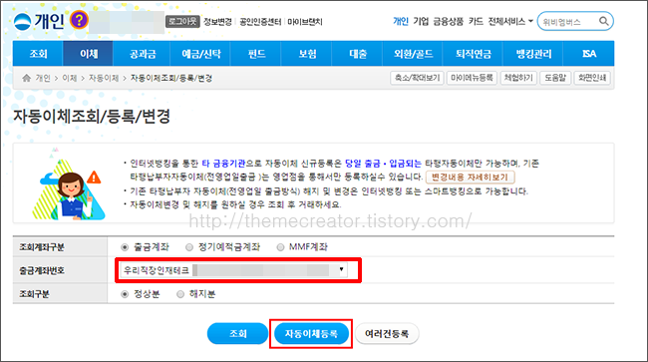Screen dimensions: 648x362
Task: Click the 출금계좌번호 row label
Action: coord(41,270)
